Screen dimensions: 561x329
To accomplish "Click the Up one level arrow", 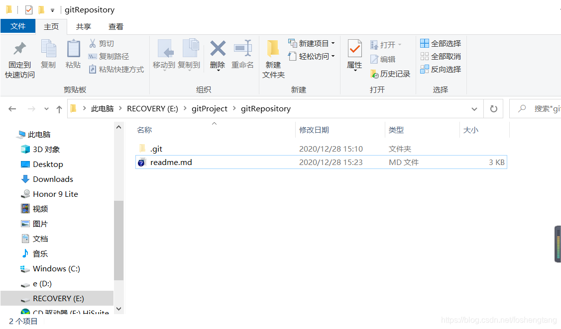I will tap(59, 109).
